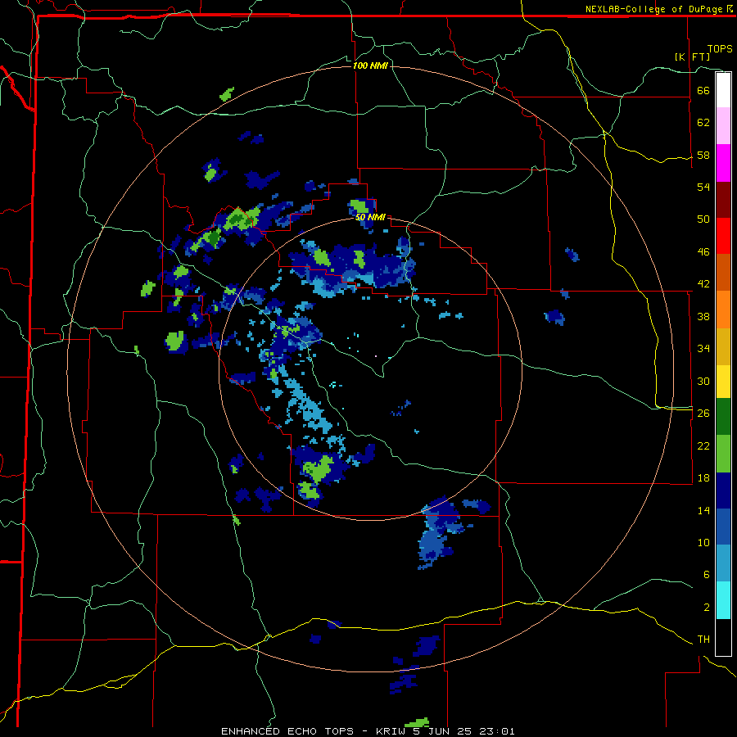Click the orange 38-42 kft legend swatch
Screen dimensions: 737x737
pos(723,310)
